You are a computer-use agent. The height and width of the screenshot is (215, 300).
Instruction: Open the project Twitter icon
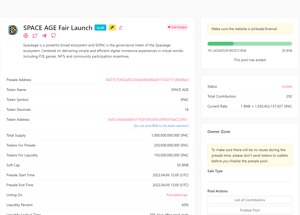point(35,36)
